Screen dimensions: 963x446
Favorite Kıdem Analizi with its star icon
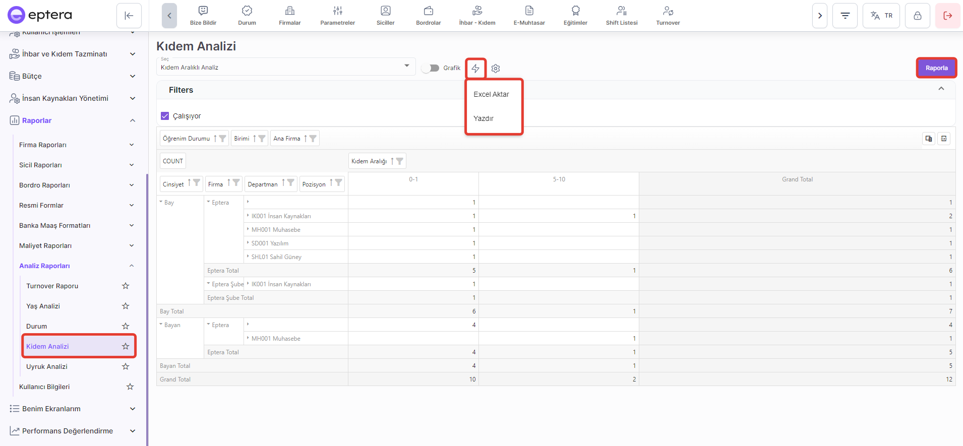coord(126,346)
